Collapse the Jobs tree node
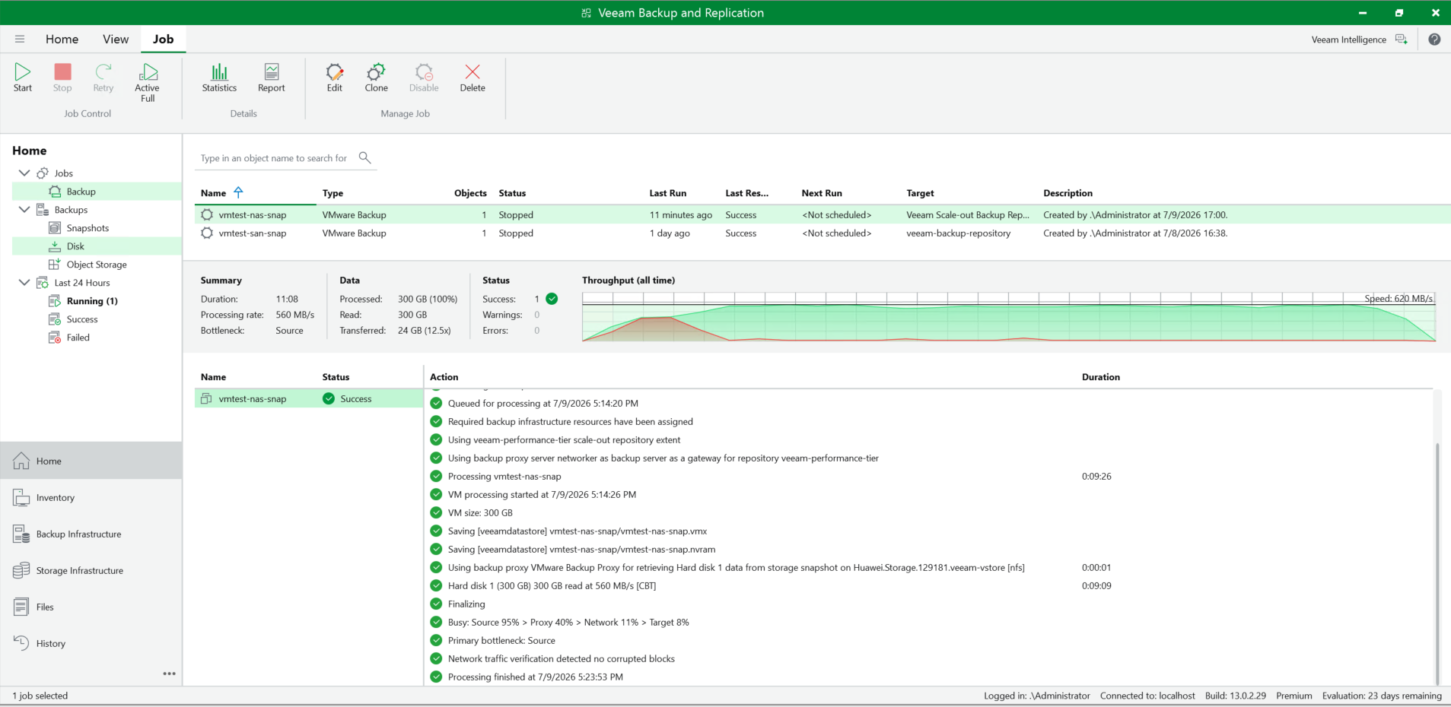The height and width of the screenshot is (707, 1451). tap(24, 173)
